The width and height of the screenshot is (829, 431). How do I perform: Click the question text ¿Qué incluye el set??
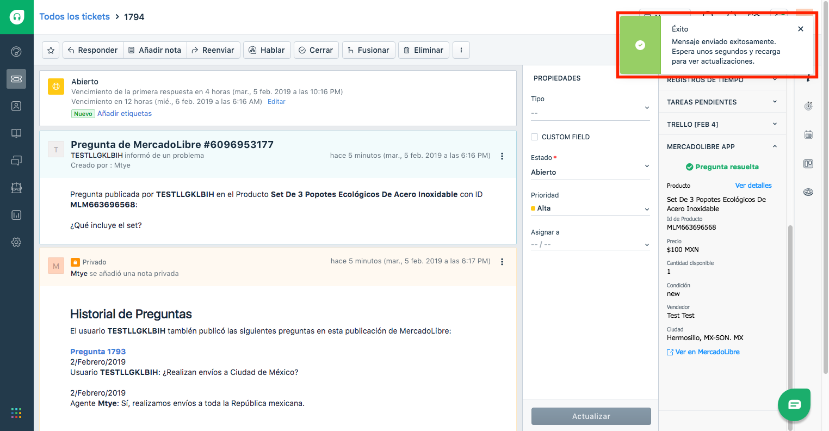106,225
